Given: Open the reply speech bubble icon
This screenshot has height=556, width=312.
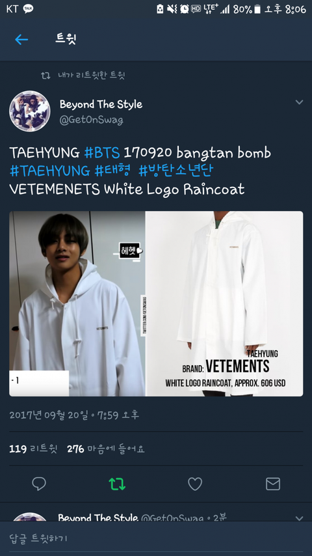Looking at the screenshot, I should (x=39, y=484).
